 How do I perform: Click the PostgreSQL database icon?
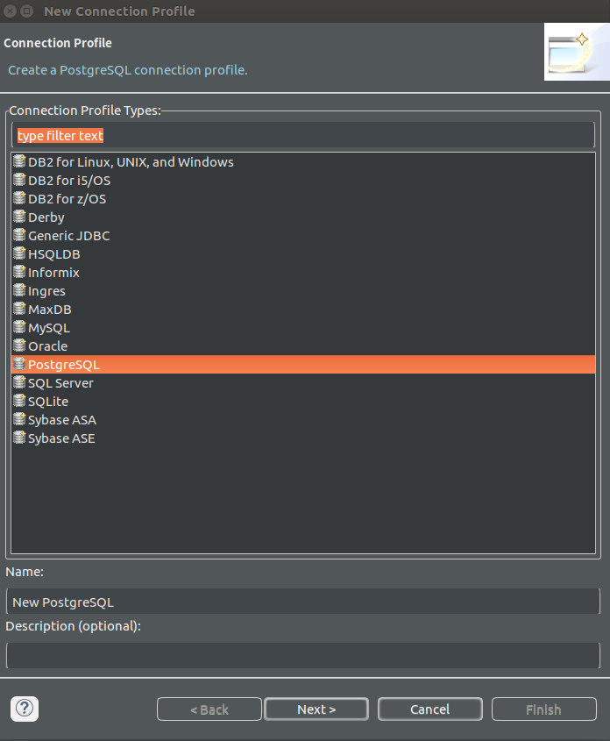pos(19,364)
